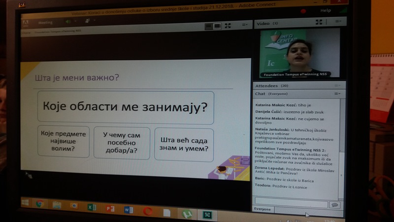This screenshot has height=222, width=394.
Task: Maximize the Video pod
Action: click(x=319, y=22)
